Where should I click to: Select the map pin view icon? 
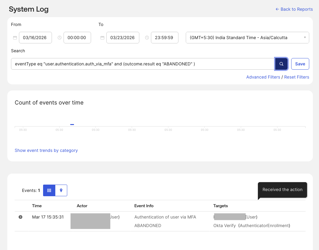(61, 190)
